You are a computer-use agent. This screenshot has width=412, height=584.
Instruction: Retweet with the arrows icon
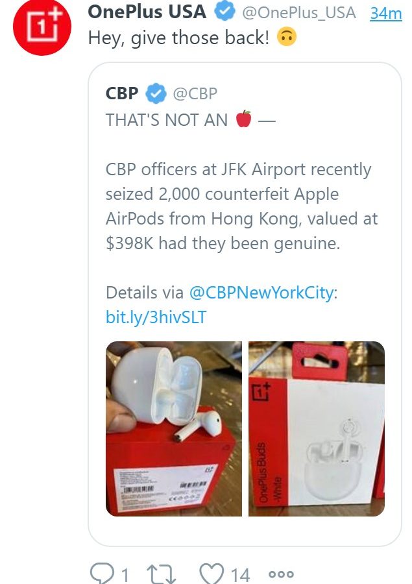[x=161, y=574]
